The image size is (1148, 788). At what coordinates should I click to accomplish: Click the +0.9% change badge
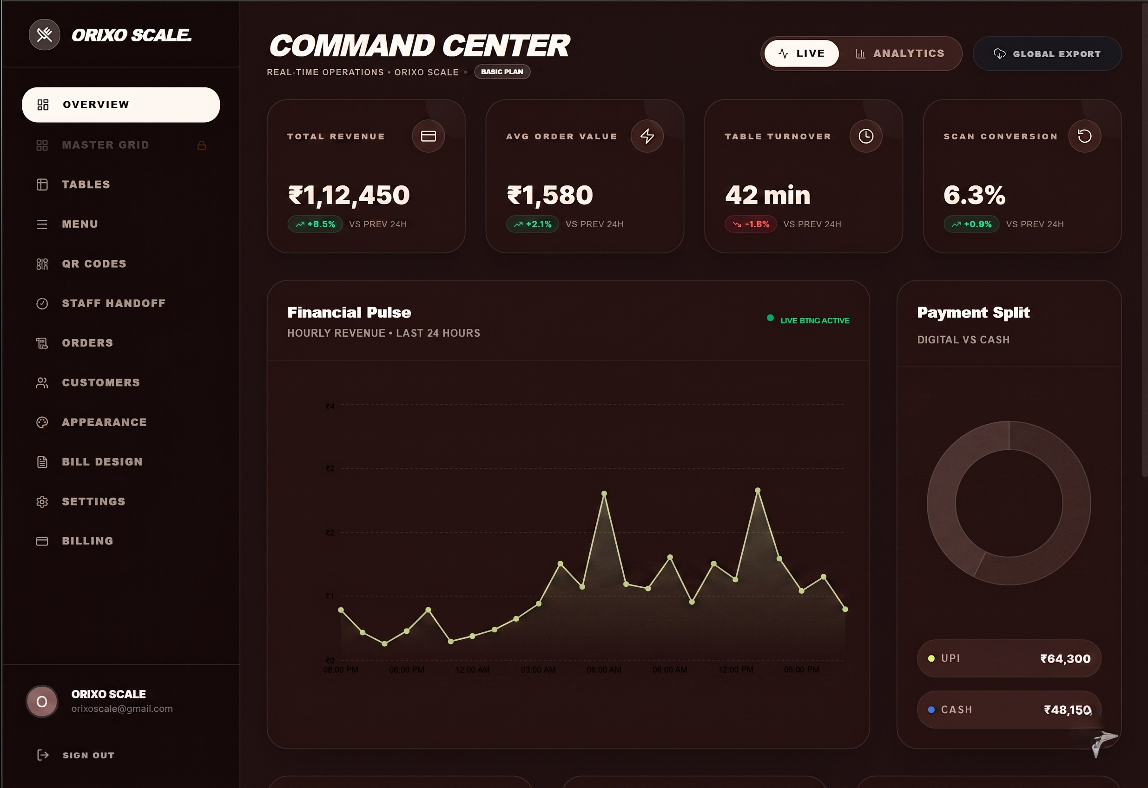click(x=971, y=224)
